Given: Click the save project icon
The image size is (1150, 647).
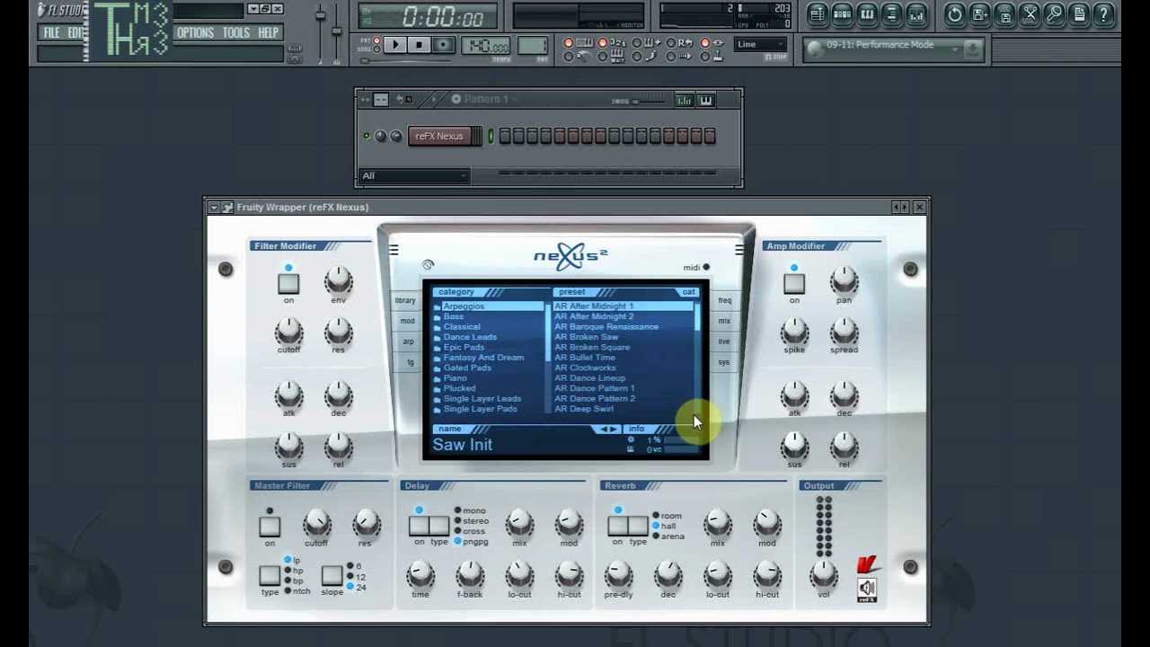Looking at the screenshot, I should [x=980, y=14].
